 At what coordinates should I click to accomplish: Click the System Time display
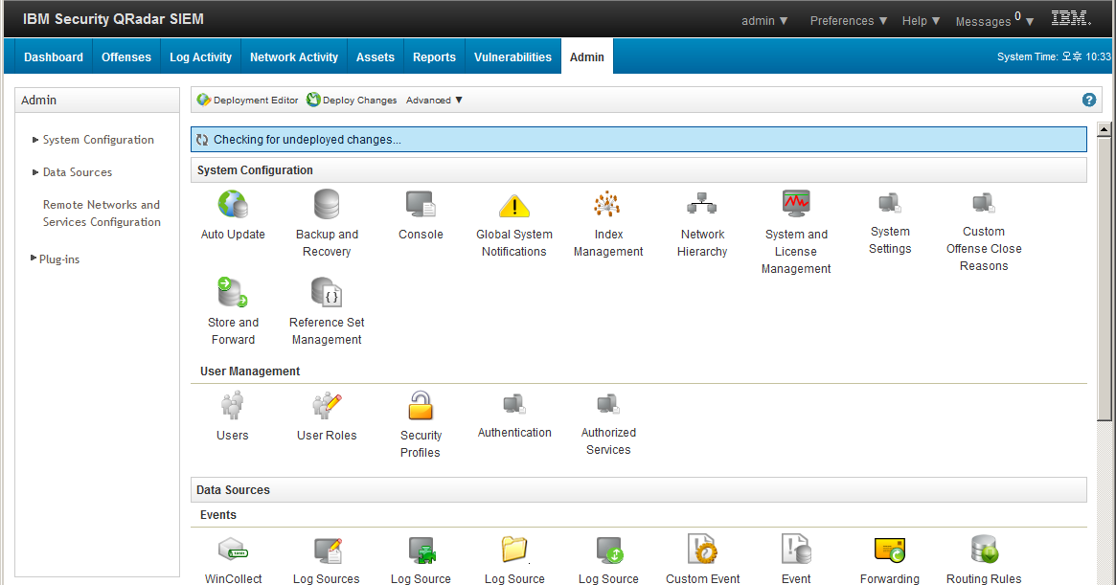(x=1054, y=56)
